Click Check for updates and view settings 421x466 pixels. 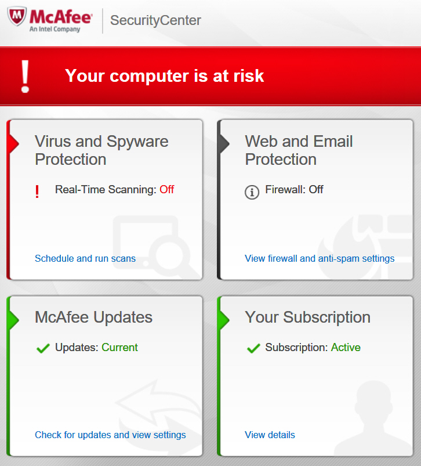[x=110, y=435]
